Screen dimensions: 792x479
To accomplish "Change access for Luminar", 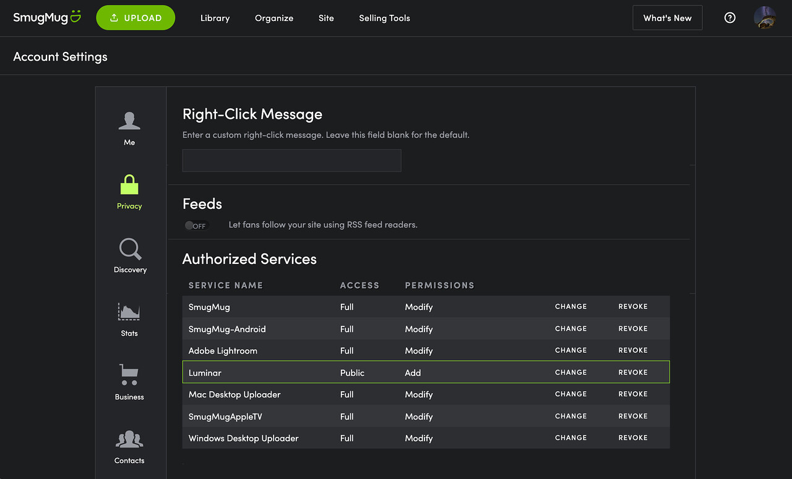I will click(x=570, y=373).
